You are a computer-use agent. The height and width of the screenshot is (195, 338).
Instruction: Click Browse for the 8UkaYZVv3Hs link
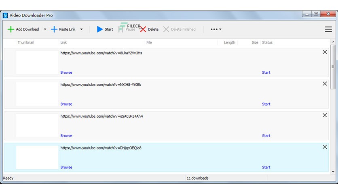[66, 73]
